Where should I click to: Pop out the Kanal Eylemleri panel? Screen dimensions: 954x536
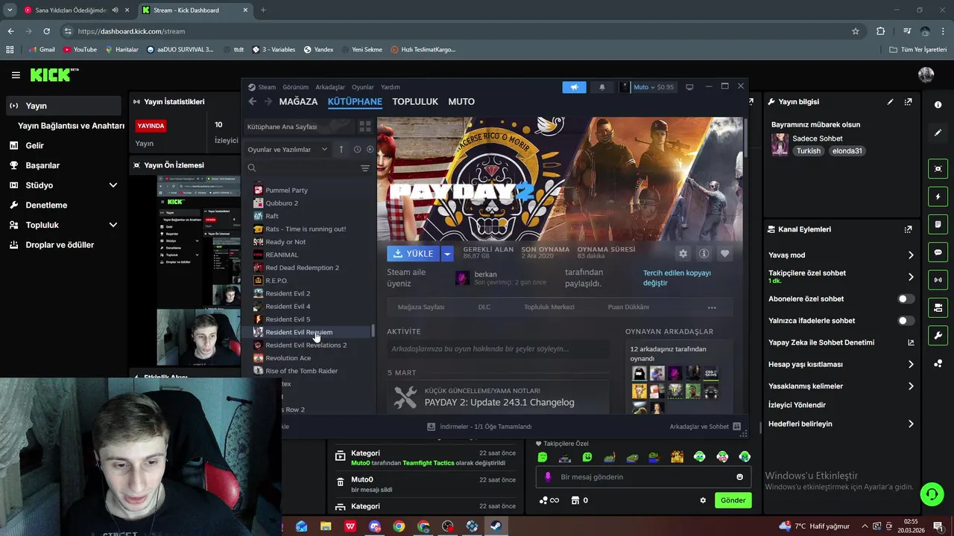(909, 229)
